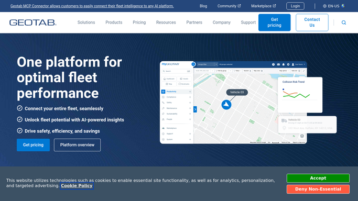Image resolution: width=358 pixels, height=201 pixels.
Task: Click the Vehicle 03 map label
Action: coord(237,92)
